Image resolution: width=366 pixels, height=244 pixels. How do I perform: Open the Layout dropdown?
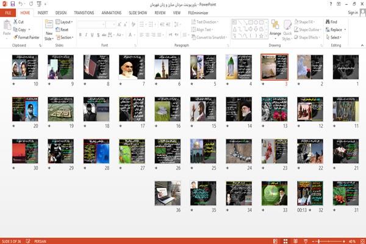tap(64, 22)
